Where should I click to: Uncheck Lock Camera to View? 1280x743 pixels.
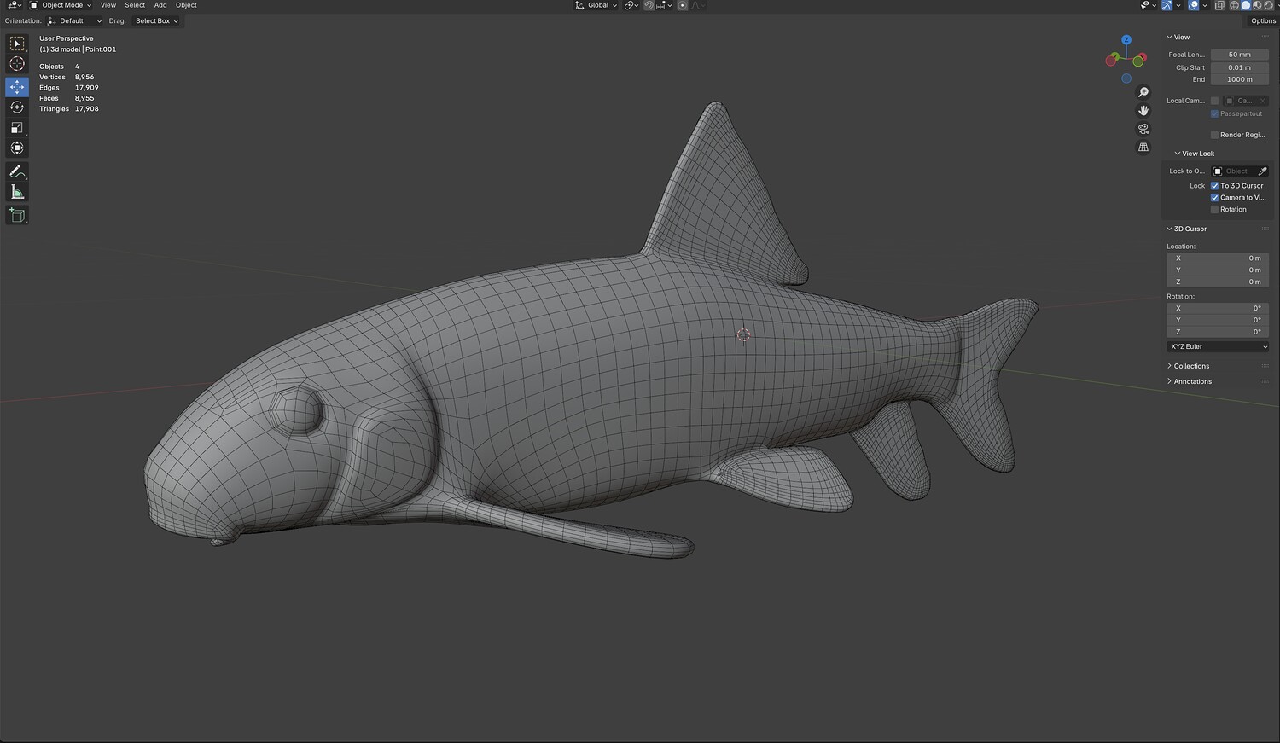(x=1215, y=197)
